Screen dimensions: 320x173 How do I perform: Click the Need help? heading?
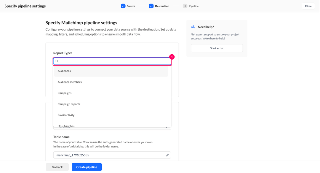(x=206, y=27)
